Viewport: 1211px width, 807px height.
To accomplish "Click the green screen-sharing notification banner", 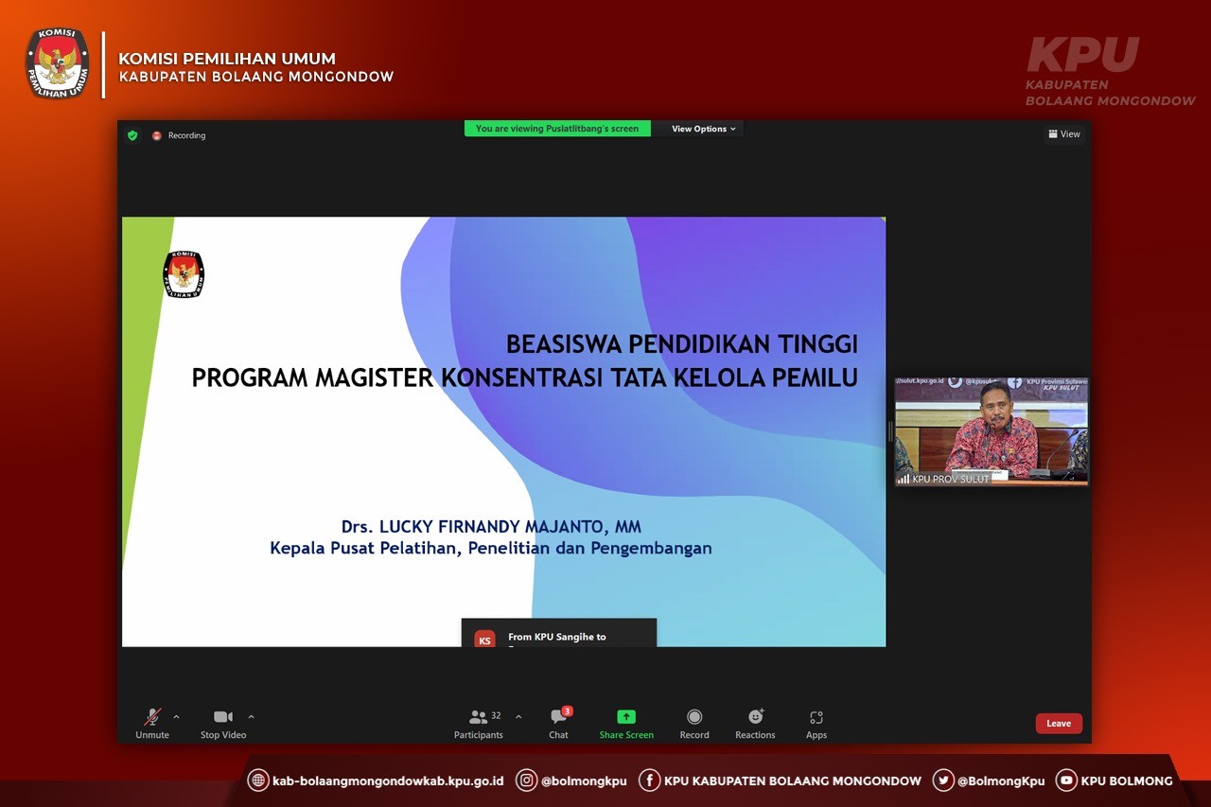I will pyautogui.click(x=557, y=129).
